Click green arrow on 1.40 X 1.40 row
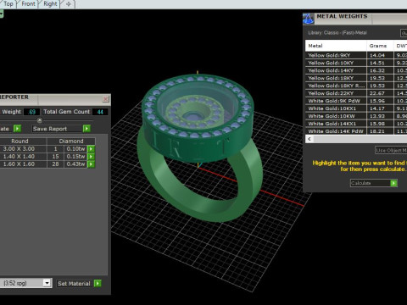Image resolution: width=407 pixels, height=305 pixels. (91, 157)
